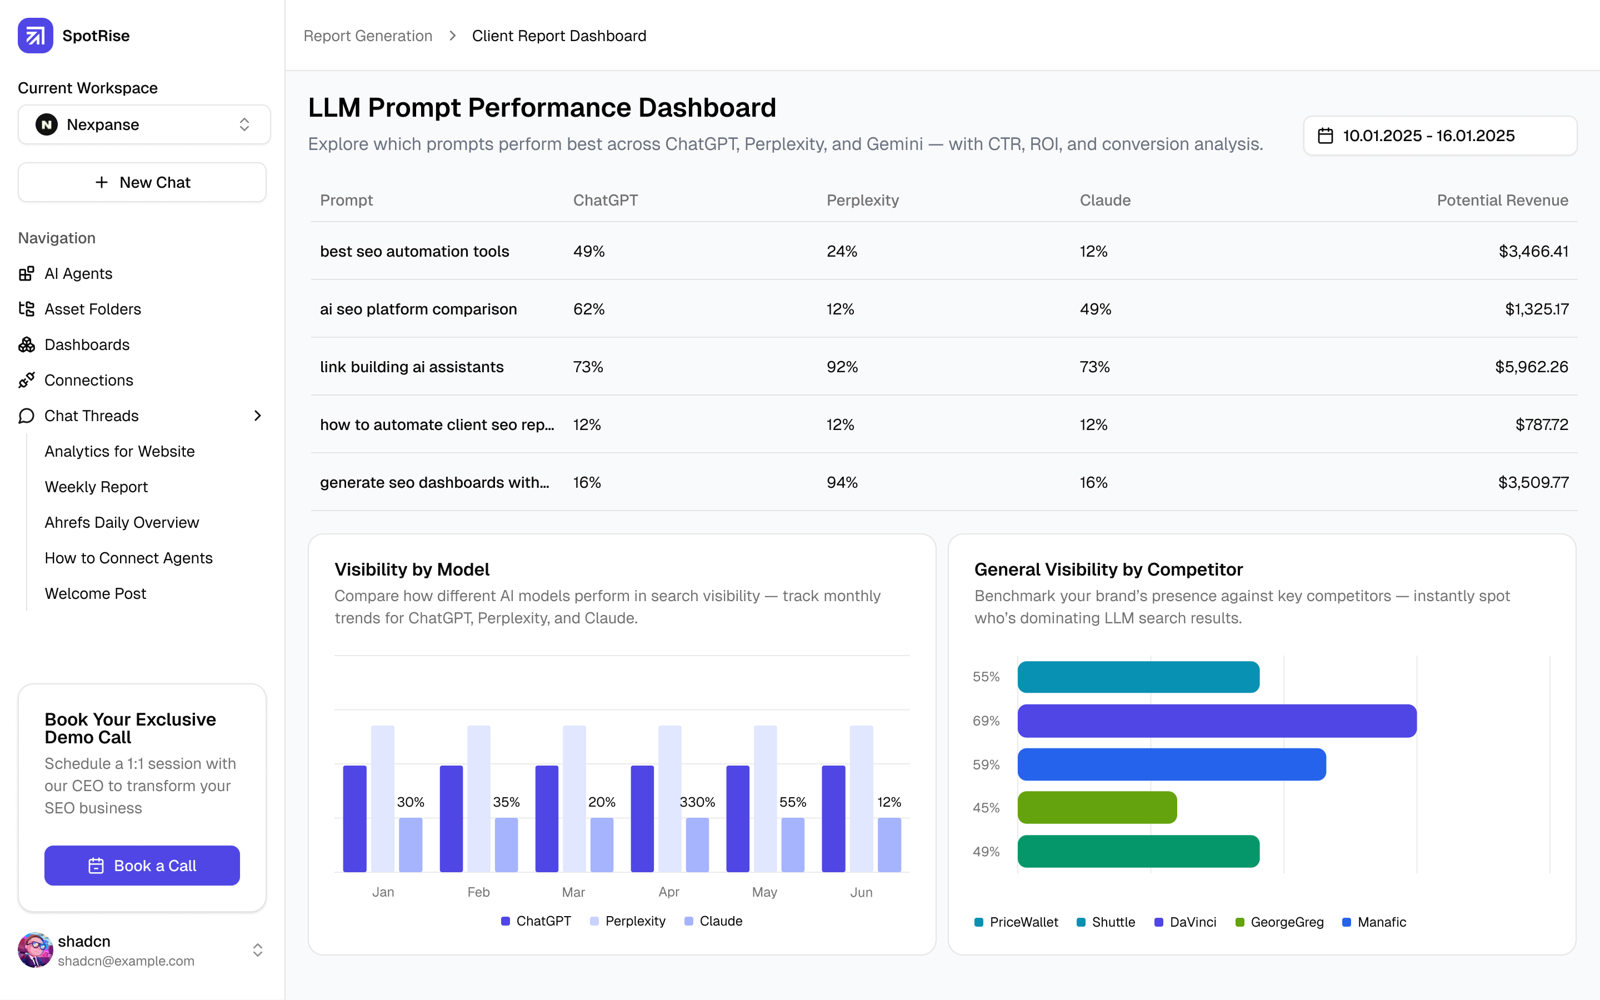The image size is (1600, 1000).
Task: Click the Connections plug icon
Action: 27,381
